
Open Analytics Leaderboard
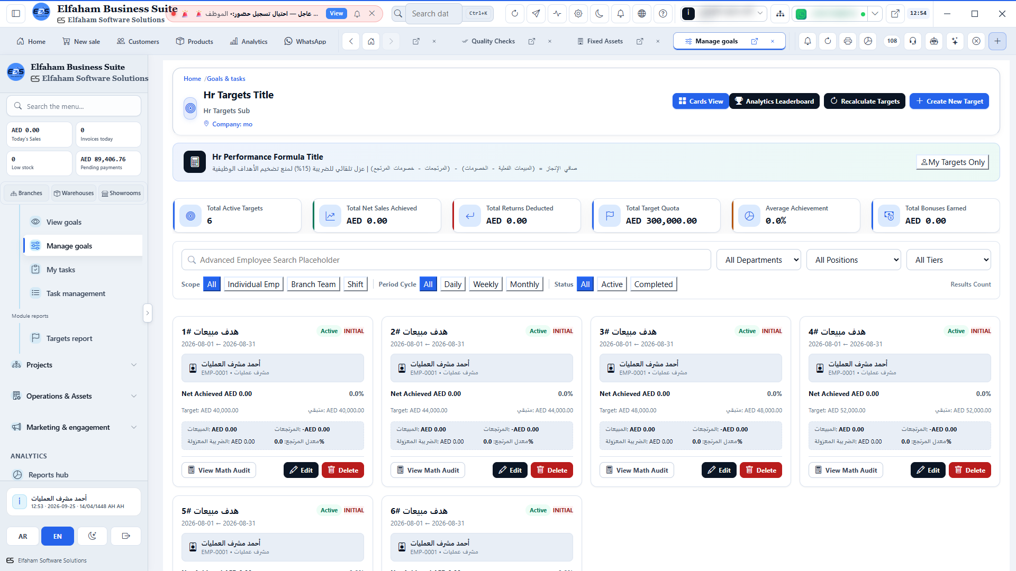774,101
